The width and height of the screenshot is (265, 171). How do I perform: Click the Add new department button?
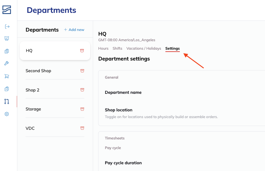74,30
